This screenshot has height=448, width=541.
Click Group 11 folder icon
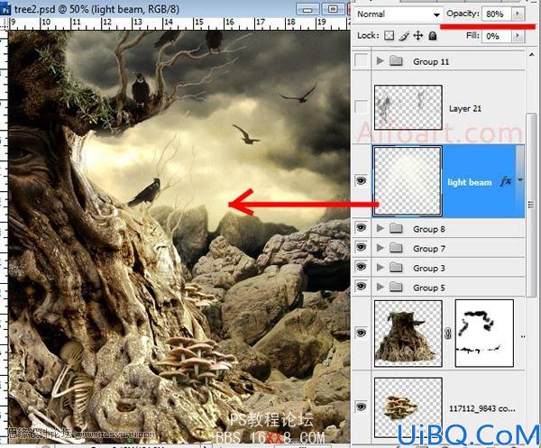(x=396, y=61)
